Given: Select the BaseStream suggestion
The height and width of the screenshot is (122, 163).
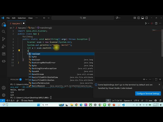Looking at the screenshot, I should point(61,74).
